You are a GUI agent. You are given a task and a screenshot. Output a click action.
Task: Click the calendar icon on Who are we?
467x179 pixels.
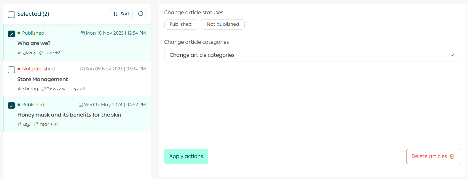coord(82,33)
